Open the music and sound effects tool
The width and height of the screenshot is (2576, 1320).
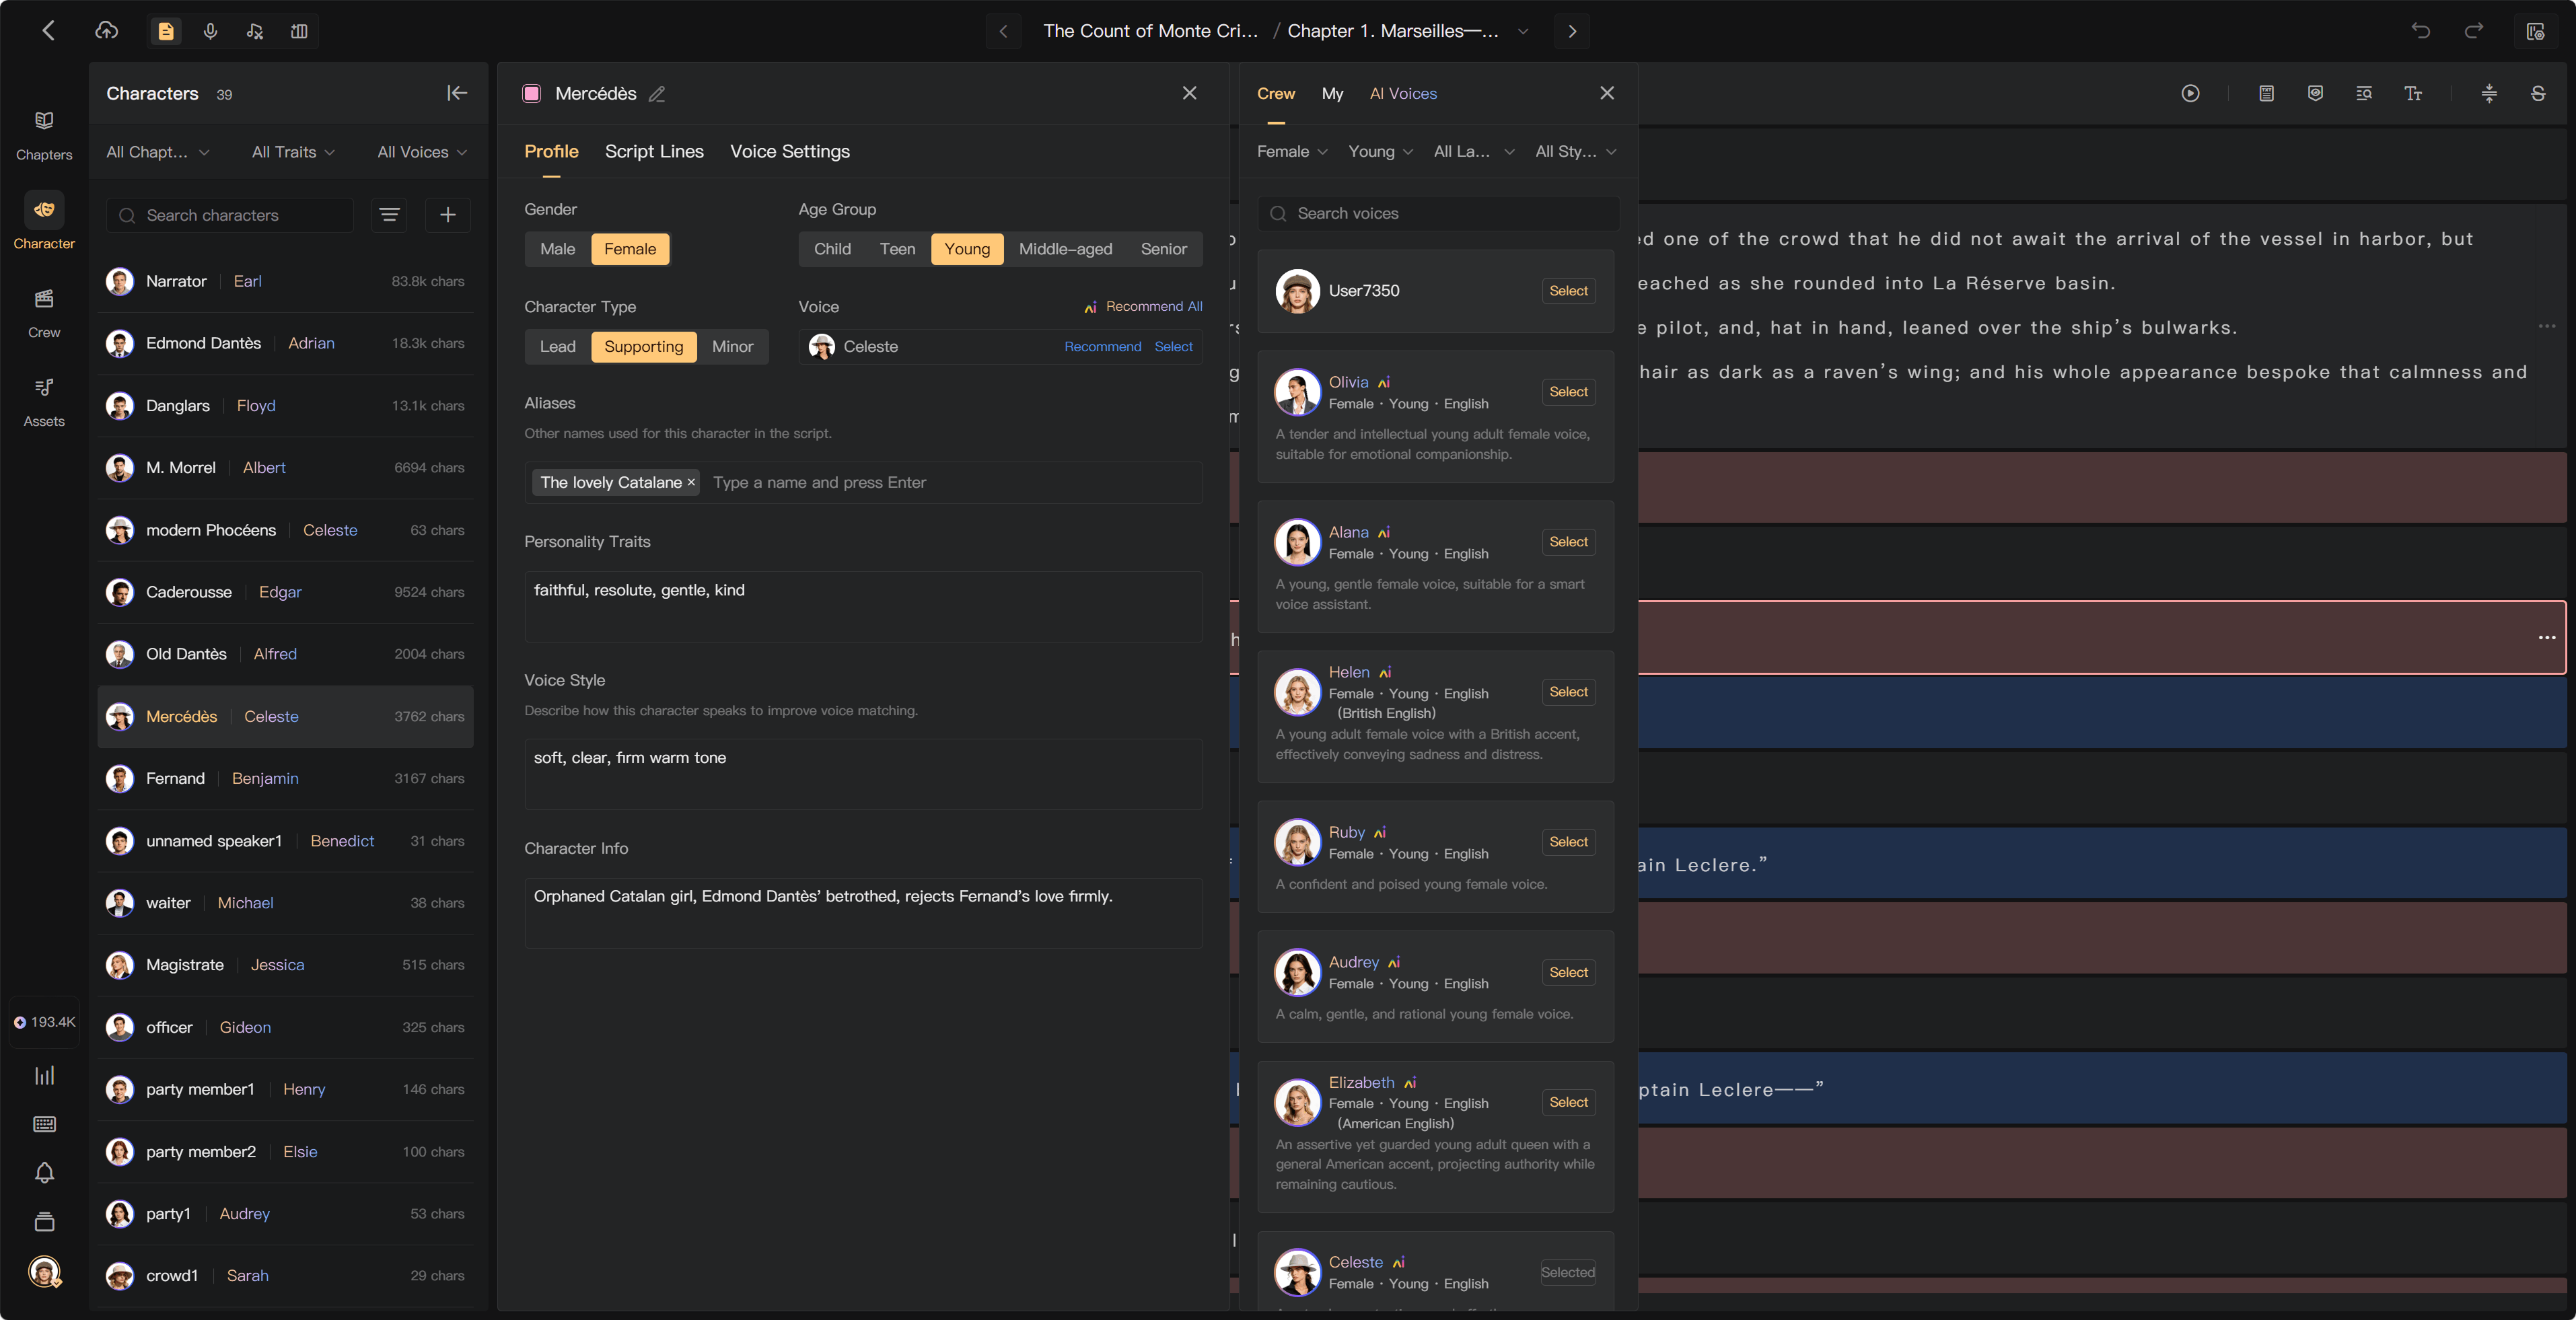(x=254, y=31)
